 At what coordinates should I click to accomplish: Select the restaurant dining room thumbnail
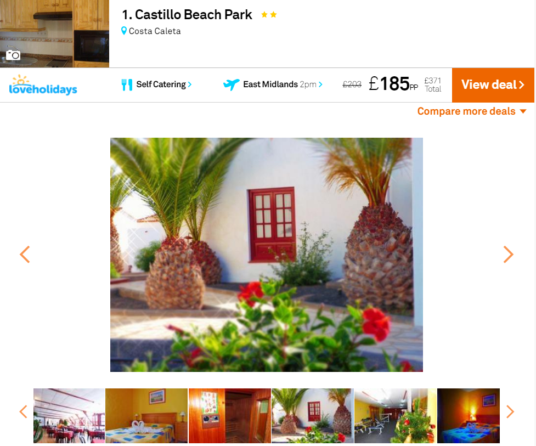69,416
